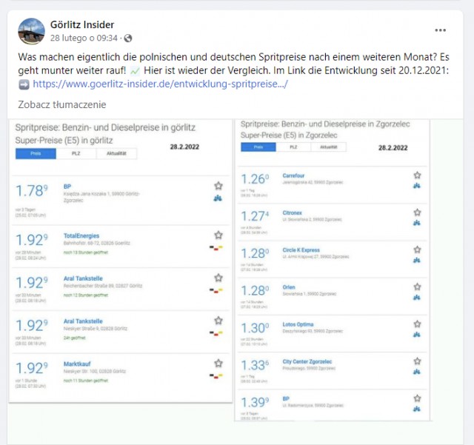Open the Lotos Optima station name
This screenshot has width=474, height=445.
coord(298,324)
